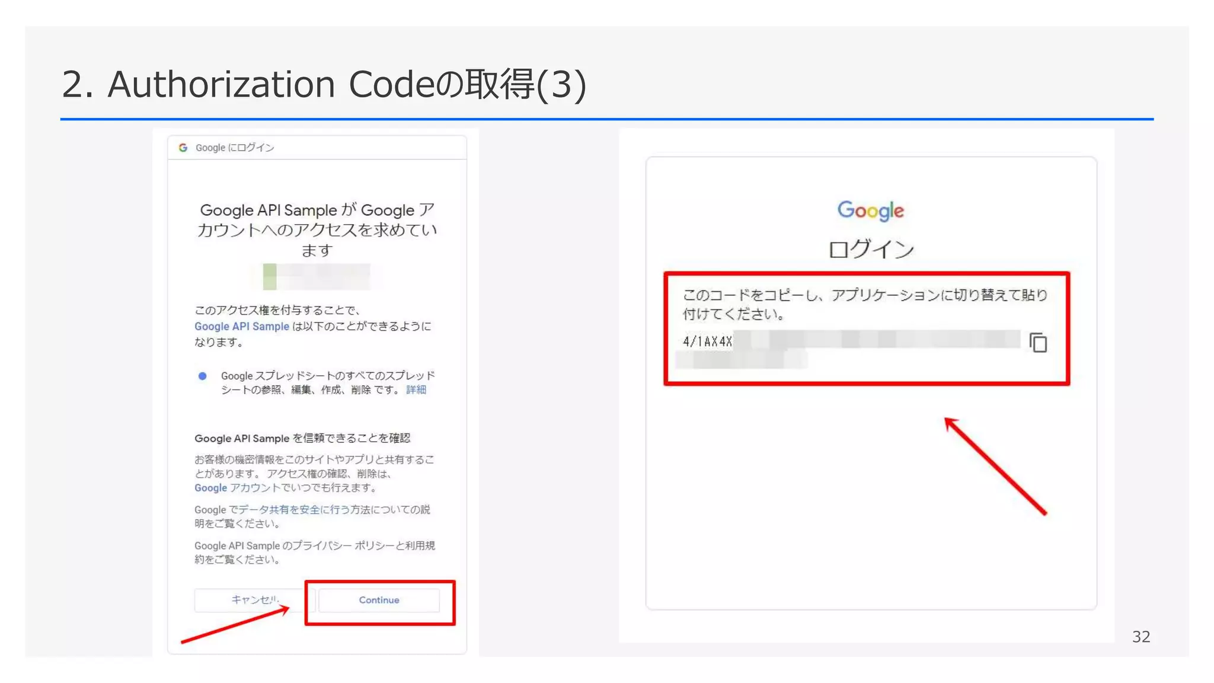
Task: Click the ログイン heading text
Action: point(871,249)
